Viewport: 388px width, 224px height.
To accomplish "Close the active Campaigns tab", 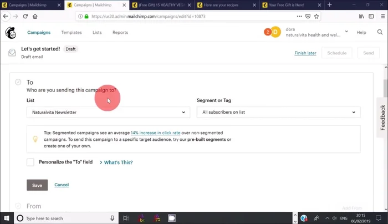I will (x=124, y=5).
